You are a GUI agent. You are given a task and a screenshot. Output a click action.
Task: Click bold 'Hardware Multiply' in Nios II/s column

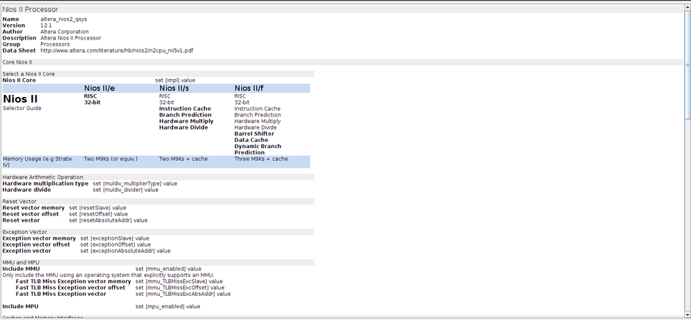pos(186,121)
